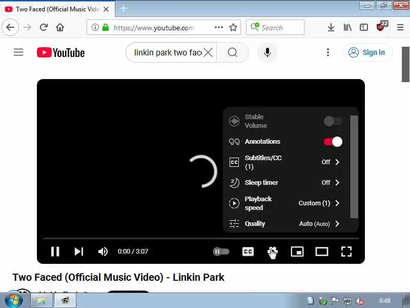410x308 pixels.
Task: Go to the YouTube home logo
Action: pyautogui.click(x=60, y=52)
